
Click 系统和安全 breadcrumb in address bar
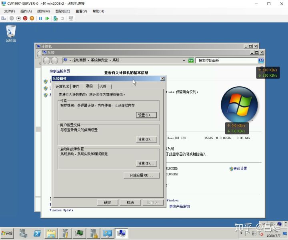99,60
